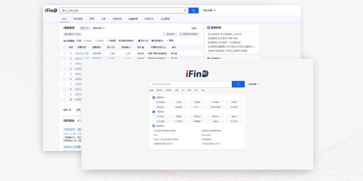Check the select-all checkbox in table header
This screenshot has width=363, height=181.
click(x=64, y=47)
